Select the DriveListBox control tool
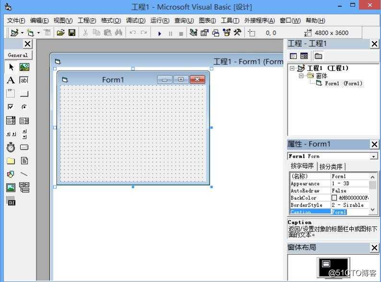This screenshot has width=381, height=282. point(24,147)
